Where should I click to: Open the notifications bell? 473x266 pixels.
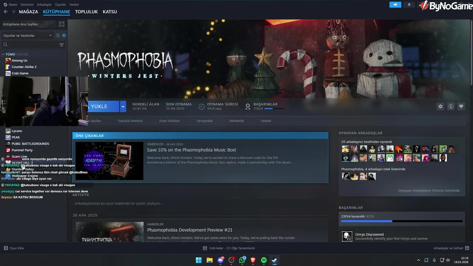[x=409, y=5]
